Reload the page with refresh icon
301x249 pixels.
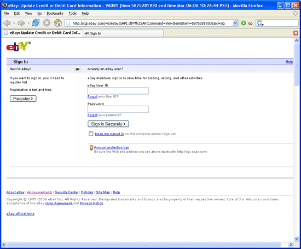pos(36,23)
